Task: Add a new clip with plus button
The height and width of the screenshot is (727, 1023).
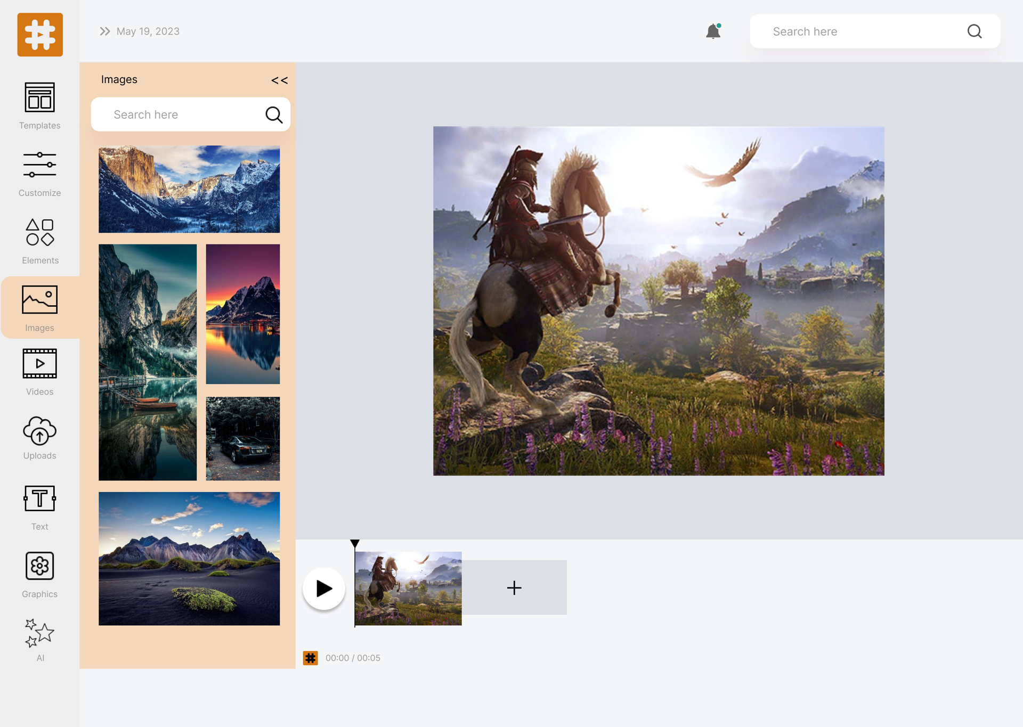Action: click(x=514, y=587)
